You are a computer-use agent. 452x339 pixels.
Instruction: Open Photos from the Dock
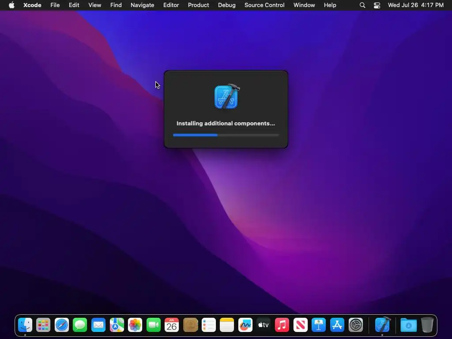point(135,325)
